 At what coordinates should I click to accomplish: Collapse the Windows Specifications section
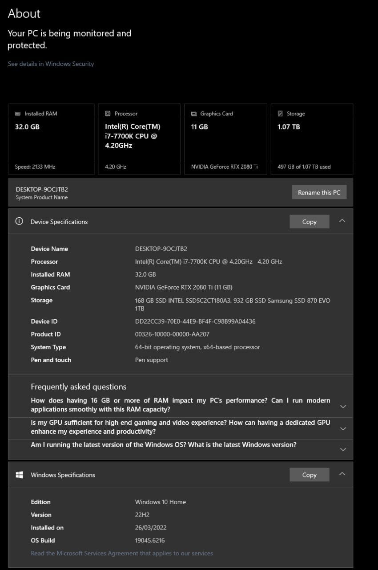pyautogui.click(x=342, y=474)
